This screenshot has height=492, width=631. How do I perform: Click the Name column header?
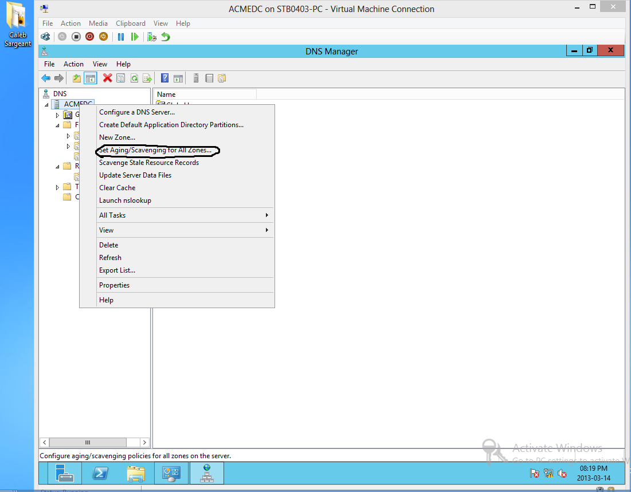[205, 94]
